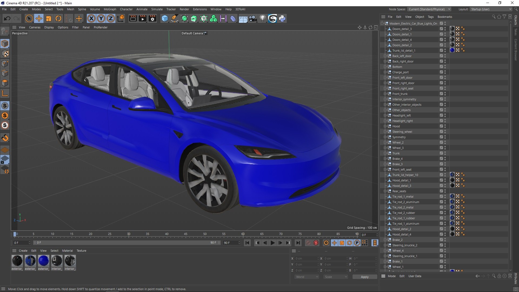Open the Scale mode dropdown
This screenshot has height=292, width=519.
click(x=335, y=277)
